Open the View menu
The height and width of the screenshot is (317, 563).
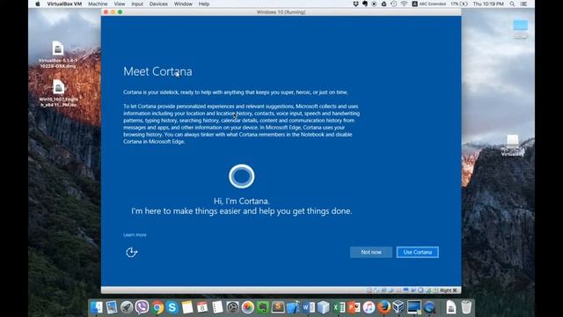(x=120, y=4)
